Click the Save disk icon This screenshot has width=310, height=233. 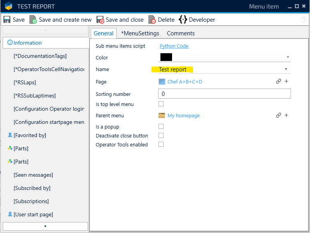point(7,20)
